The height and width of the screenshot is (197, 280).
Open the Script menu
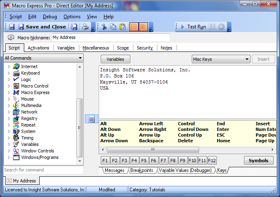point(16,17)
